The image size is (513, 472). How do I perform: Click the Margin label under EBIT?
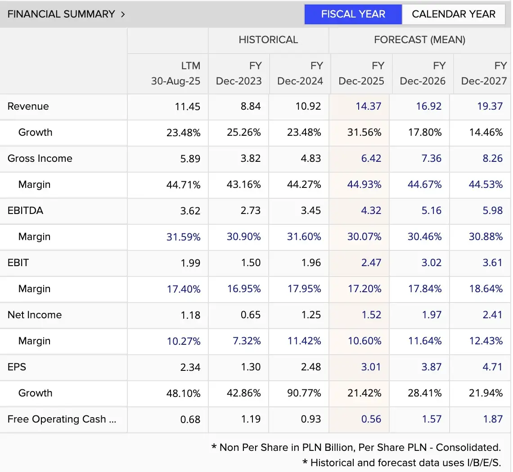[x=34, y=289]
